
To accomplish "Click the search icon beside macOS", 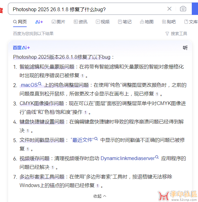I will tap(40, 84).
